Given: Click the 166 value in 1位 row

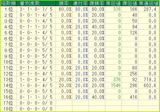Looking at the screenshot, I should (x=133, y=9).
